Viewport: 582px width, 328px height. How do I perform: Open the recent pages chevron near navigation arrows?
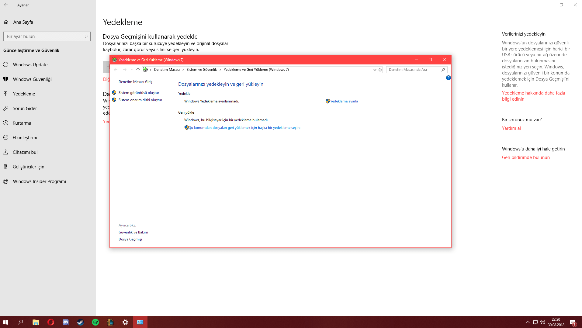click(x=131, y=70)
